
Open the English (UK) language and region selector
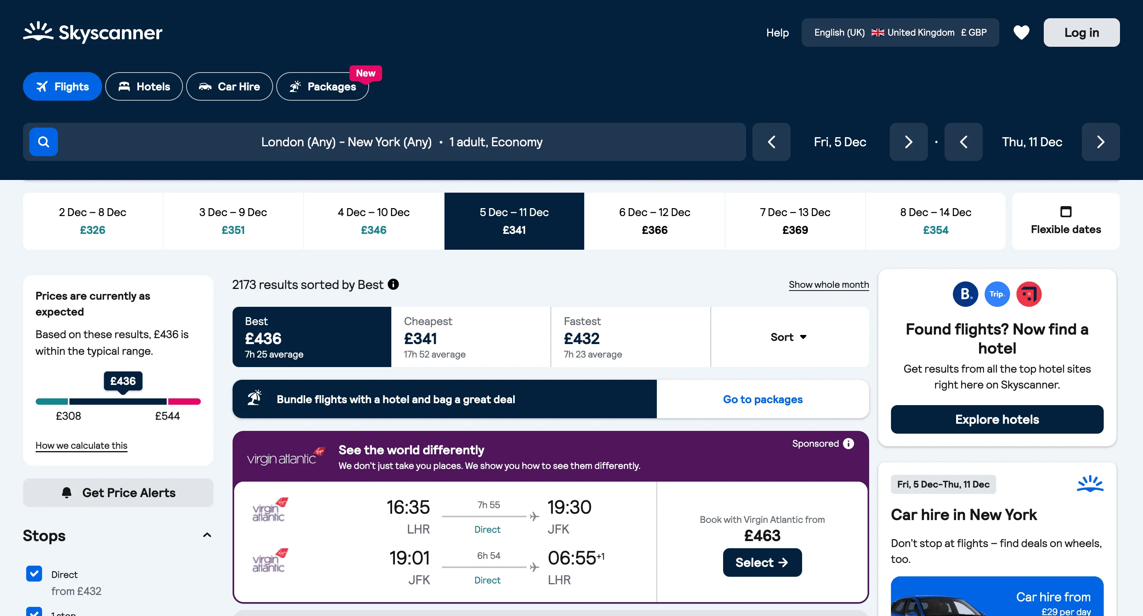(900, 33)
